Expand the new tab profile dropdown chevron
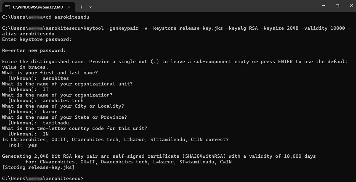 coord(90,7)
